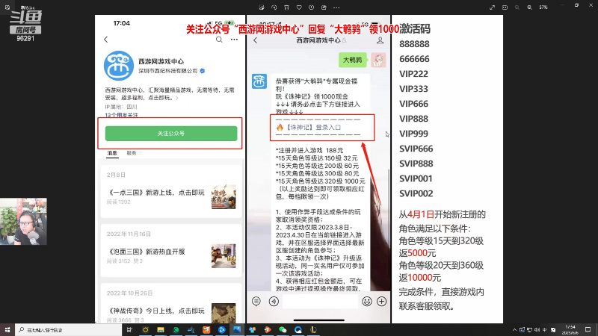Click the chat menu icon at bottom left

[x=256, y=302]
